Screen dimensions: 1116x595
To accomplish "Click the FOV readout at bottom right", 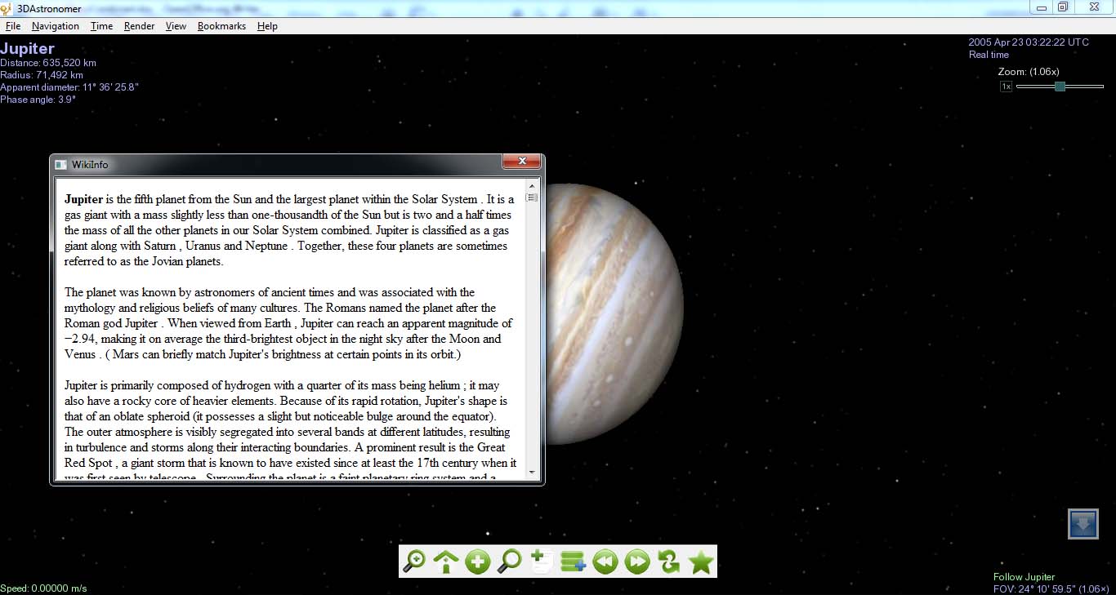I will click(x=1051, y=588).
